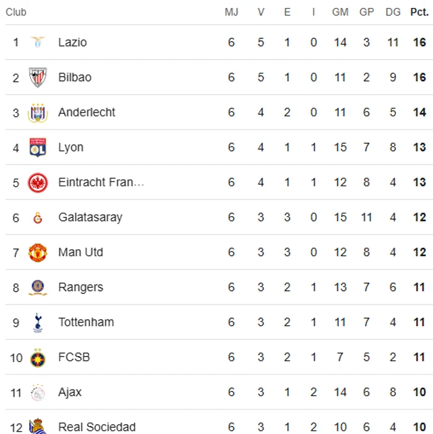This screenshot has width=433, height=434.
Task: Open the Lazio team name link
Action: [x=72, y=42]
